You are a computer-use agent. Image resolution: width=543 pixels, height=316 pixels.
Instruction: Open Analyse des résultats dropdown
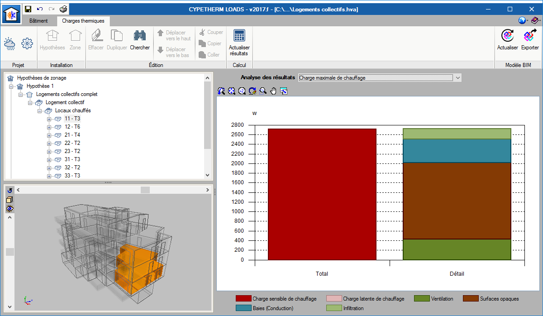(380, 78)
